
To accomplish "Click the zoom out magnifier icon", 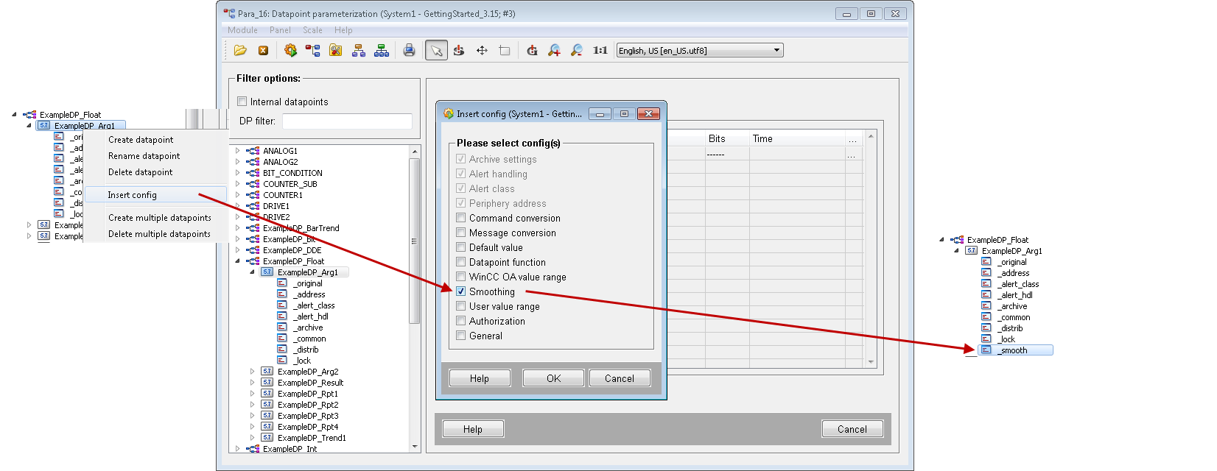I will click(x=577, y=51).
